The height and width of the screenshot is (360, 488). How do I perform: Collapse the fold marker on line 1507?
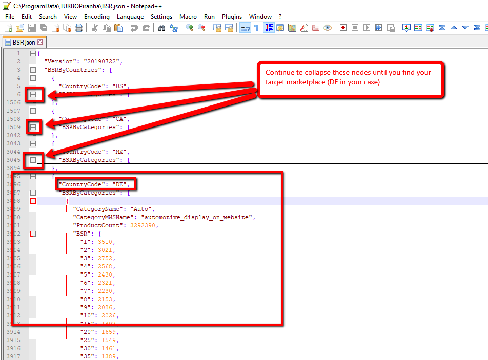33,111
